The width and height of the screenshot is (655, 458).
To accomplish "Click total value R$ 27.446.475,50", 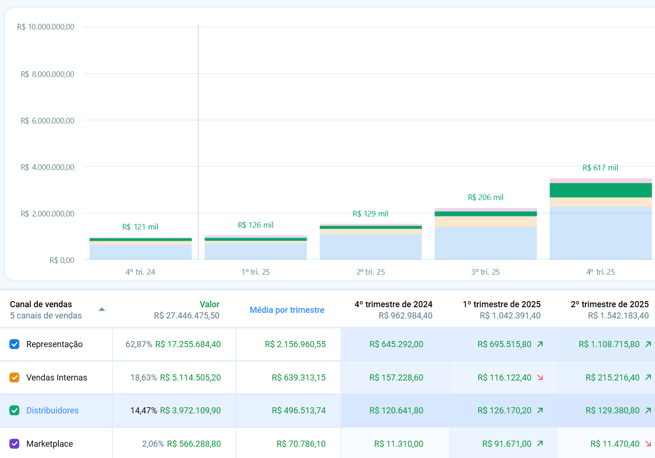I will tap(187, 316).
